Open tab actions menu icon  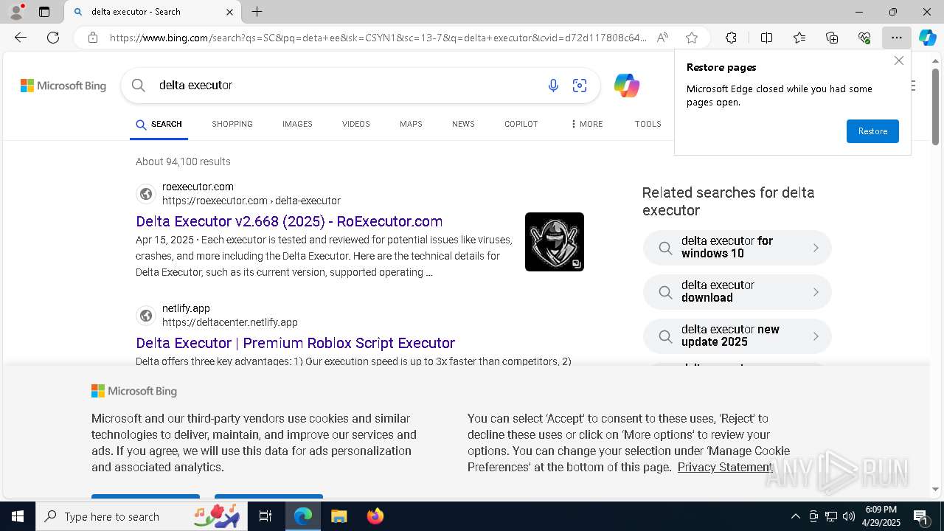44,12
